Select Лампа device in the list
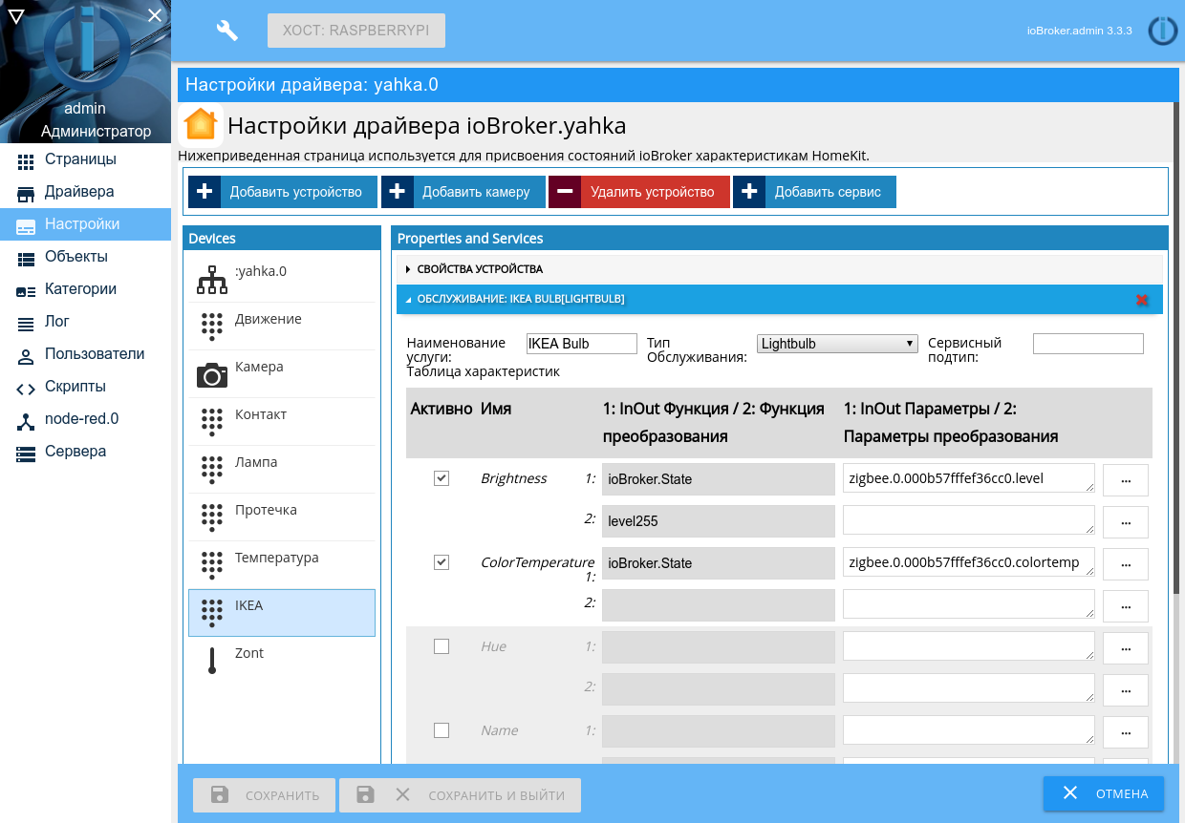Viewport: 1185px width, 823px height. (282, 469)
